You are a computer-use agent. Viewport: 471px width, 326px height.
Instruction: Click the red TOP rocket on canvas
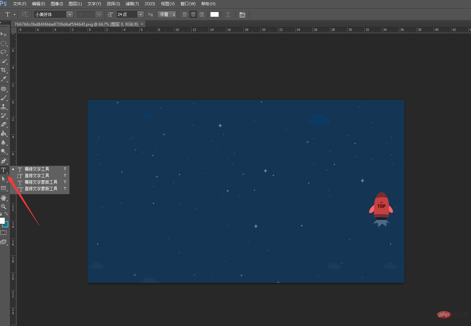(x=381, y=209)
